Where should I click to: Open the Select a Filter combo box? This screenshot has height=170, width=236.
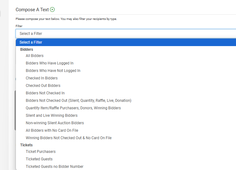(x=126, y=34)
